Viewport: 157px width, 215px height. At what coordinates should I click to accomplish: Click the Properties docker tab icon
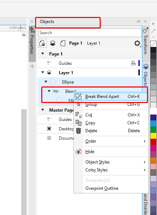tap(32, 30)
